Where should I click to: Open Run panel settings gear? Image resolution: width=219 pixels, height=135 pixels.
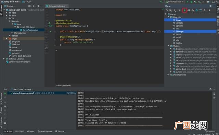tap(210, 89)
